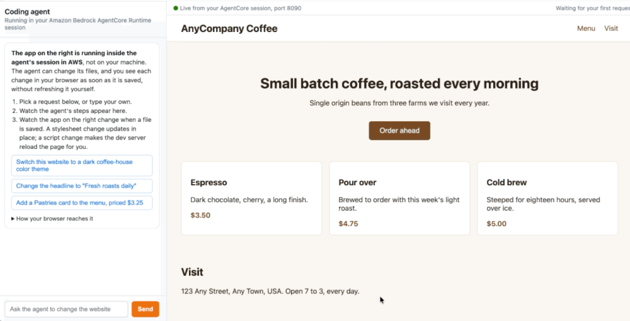This screenshot has width=630, height=321.
Task: Expand the "How your browser reaches it" disclosure
Action: click(52, 219)
